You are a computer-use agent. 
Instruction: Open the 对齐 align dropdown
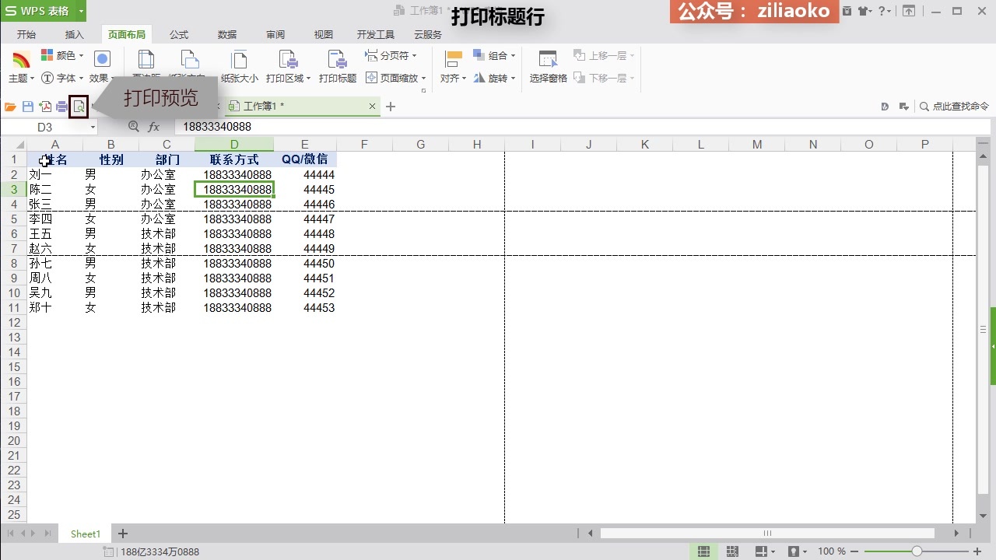[453, 68]
